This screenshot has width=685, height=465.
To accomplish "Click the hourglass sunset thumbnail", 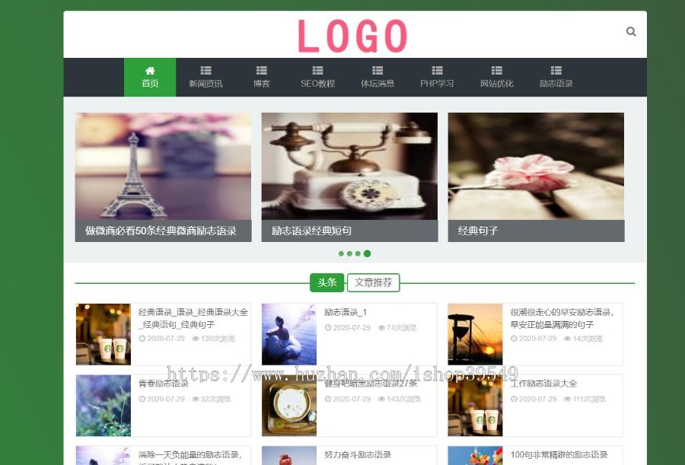I will (475, 334).
